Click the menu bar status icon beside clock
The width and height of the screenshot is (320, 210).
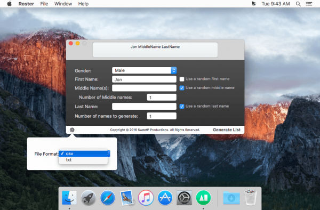point(254,4)
